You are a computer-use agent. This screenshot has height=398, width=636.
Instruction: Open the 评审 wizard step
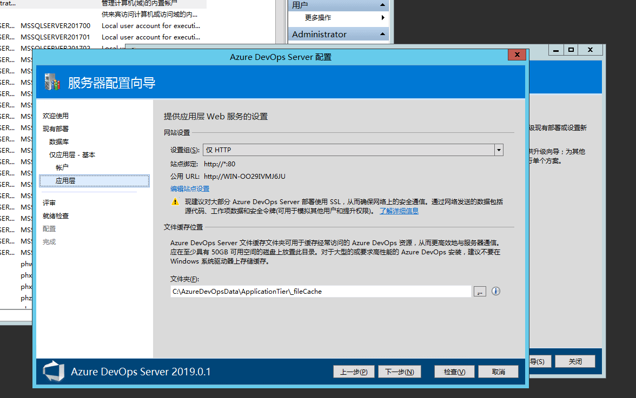49,203
